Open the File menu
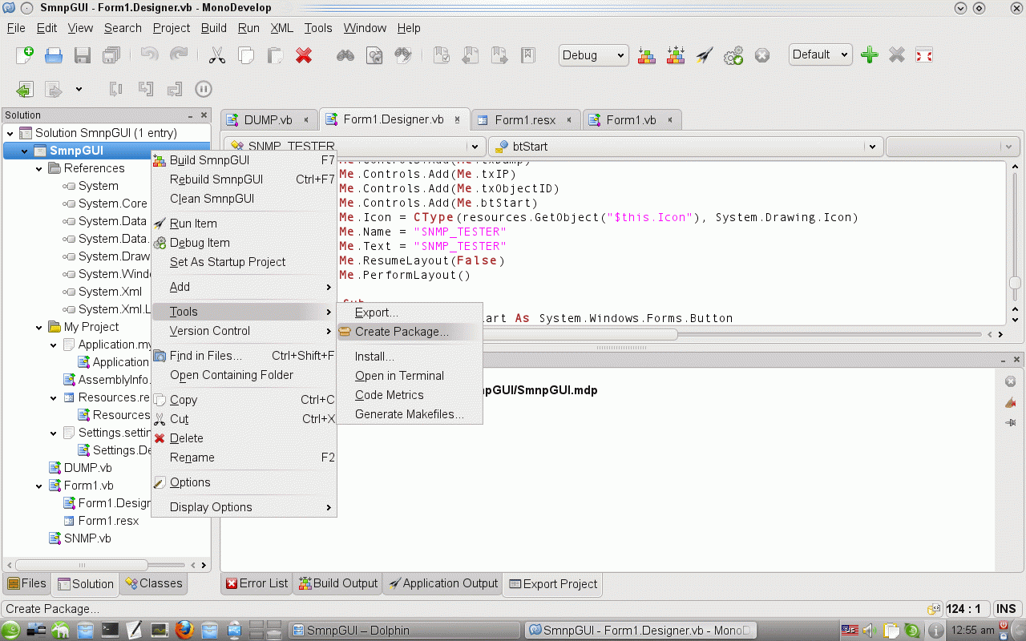The height and width of the screenshot is (641, 1026). click(x=16, y=28)
